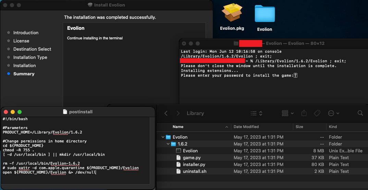Click License step in installer sidebar
368x190 pixels.
point(21,41)
